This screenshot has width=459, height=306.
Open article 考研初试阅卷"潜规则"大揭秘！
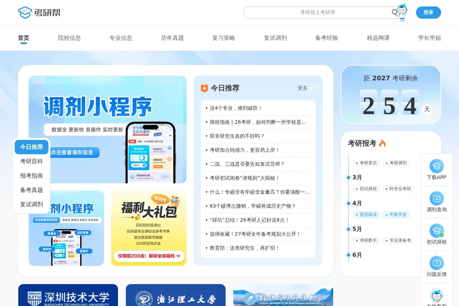click(x=245, y=178)
